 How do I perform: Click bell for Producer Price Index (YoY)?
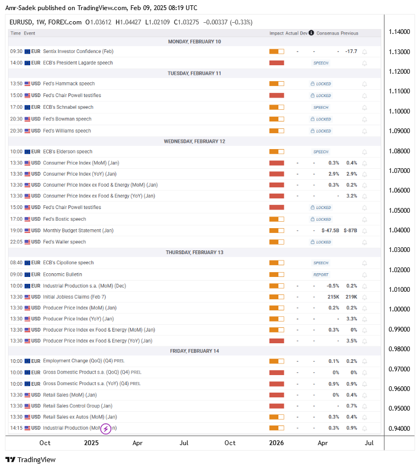click(364, 319)
